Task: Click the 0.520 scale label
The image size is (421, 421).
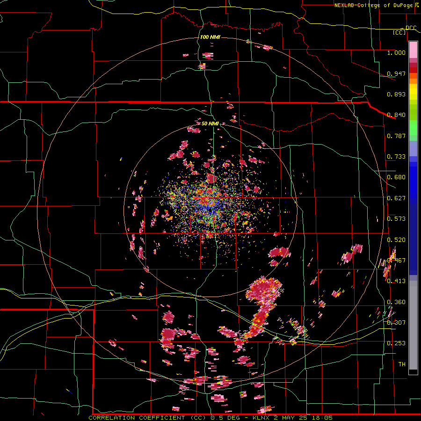Action: tap(396, 240)
